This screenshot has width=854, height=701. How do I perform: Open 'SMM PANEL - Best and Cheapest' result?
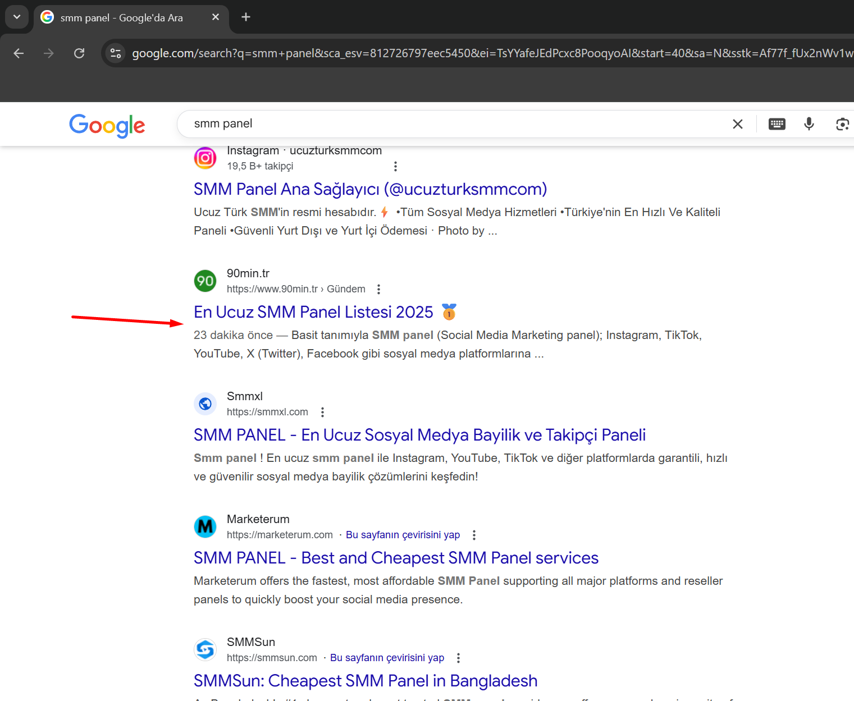(396, 558)
